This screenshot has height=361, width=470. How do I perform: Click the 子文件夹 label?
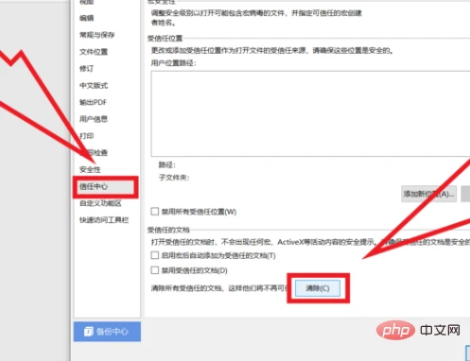click(174, 178)
